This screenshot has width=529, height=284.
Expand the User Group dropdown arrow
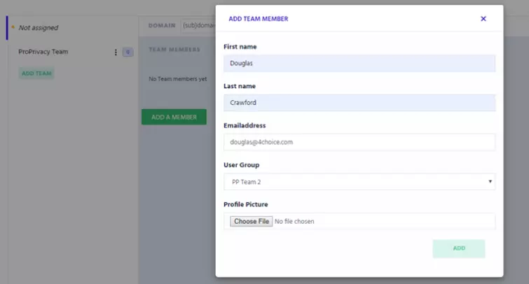[489, 182]
